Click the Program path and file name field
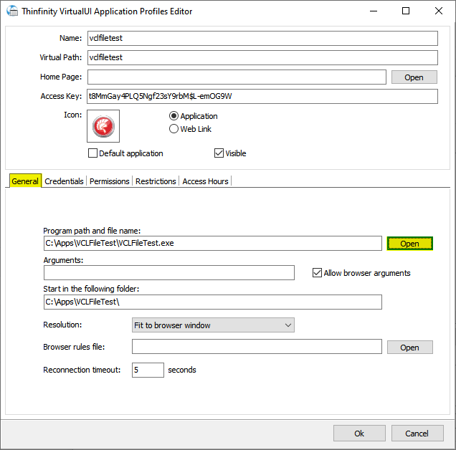This screenshot has height=450, width=456. click(x=213, y=243)
